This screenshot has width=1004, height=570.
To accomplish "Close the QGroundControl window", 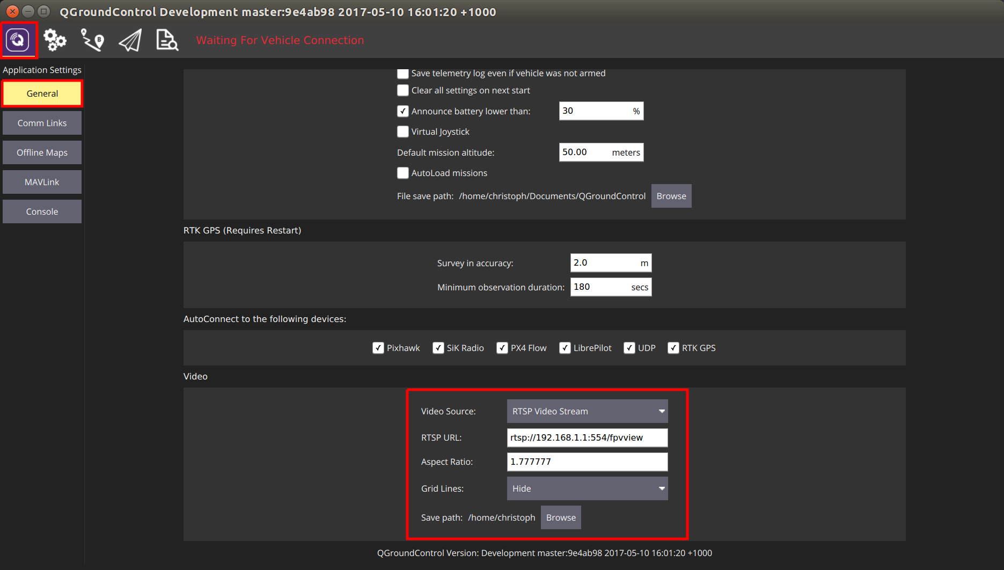I will click(12, 11).
